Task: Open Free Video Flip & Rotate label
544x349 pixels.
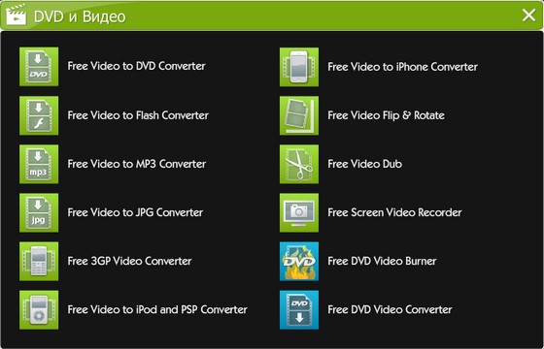Action: point(387,115)
